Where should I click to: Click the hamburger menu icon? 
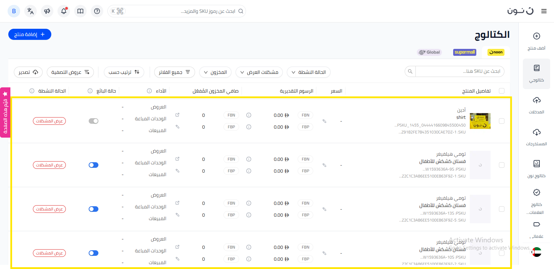click(x=544, y=11)
